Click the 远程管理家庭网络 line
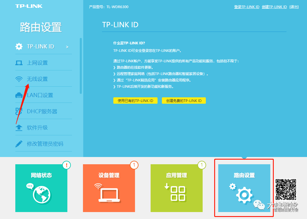Screen dimensions: 307x219 [161, 74]
